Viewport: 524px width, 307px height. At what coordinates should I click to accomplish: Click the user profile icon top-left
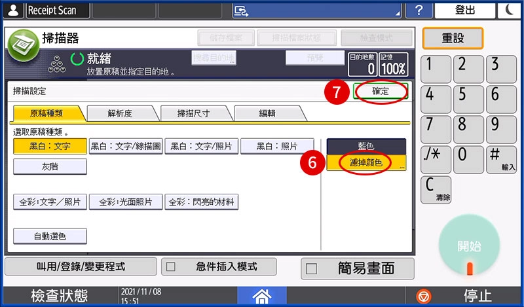(12, 10)
